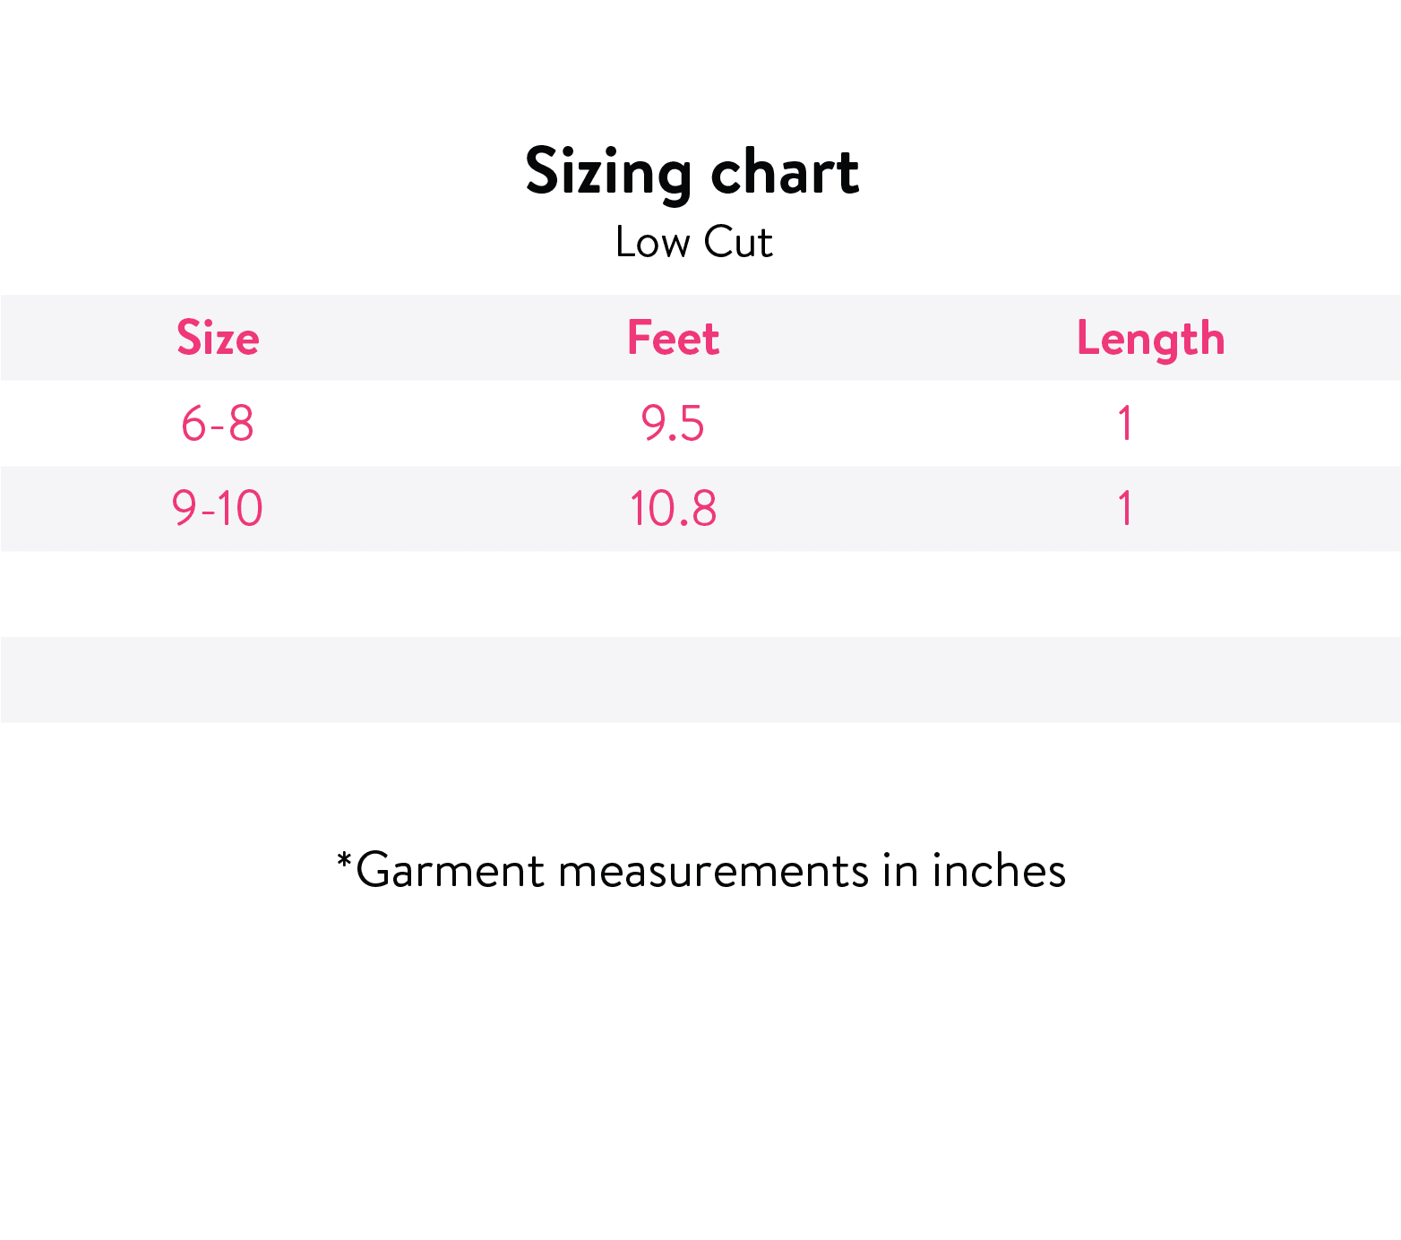
Task: Select the "9-10" size cell
Action: coord(218,509)
